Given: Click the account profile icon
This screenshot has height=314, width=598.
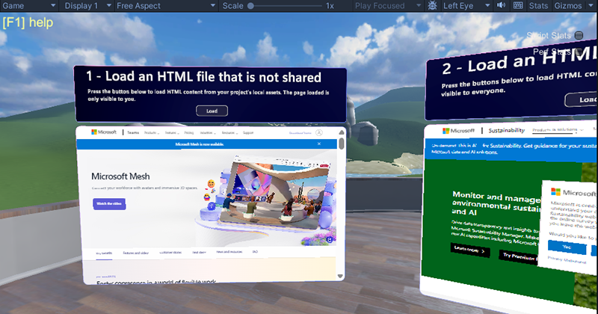Looking at the screenshot, I should (x=319, y=133).
